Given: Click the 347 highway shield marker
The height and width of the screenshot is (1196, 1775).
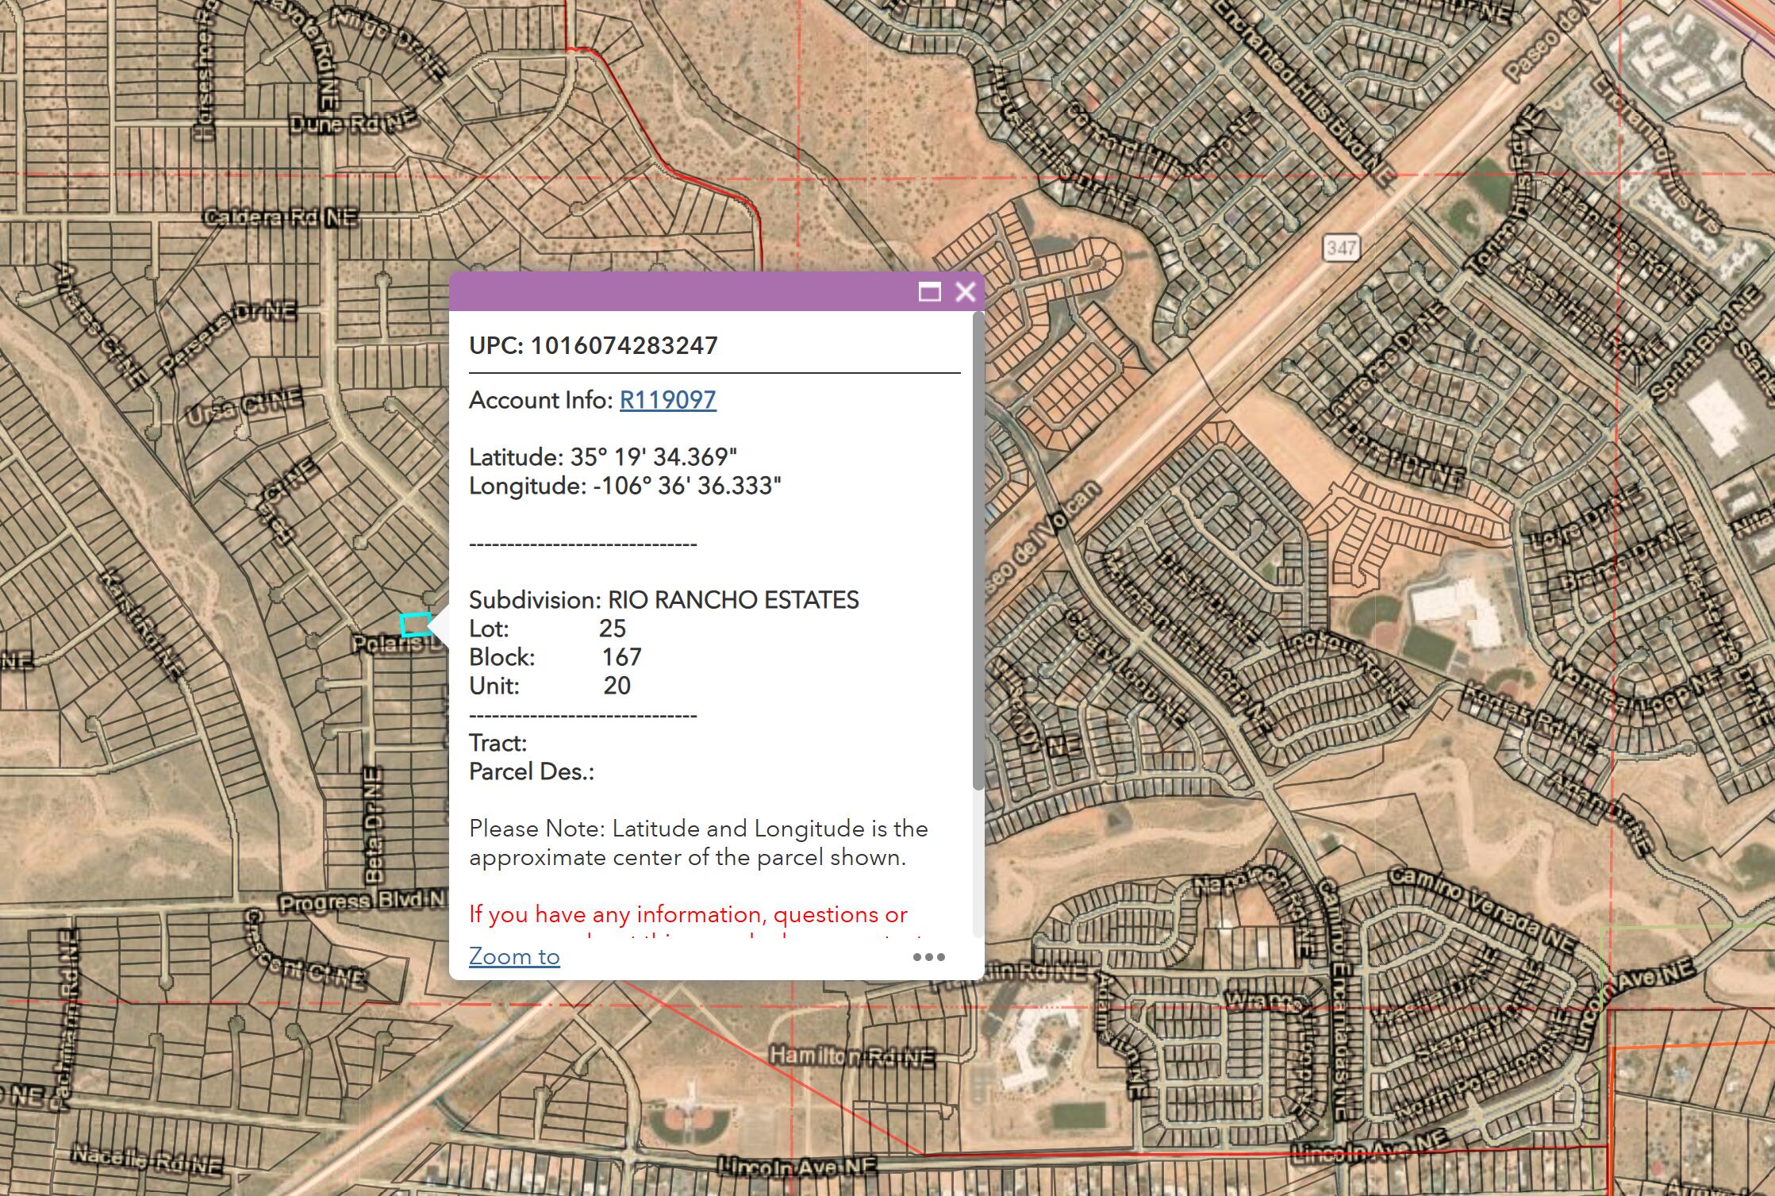Looking at the screenshot, I should 1341,247.
